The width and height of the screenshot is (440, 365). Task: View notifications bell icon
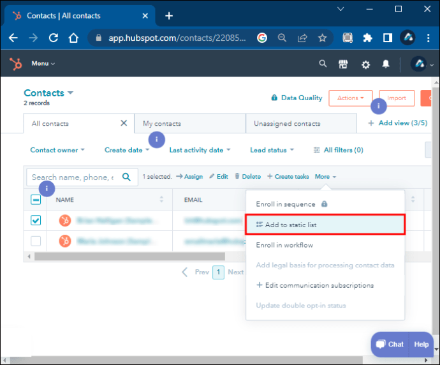pos(386,64)
